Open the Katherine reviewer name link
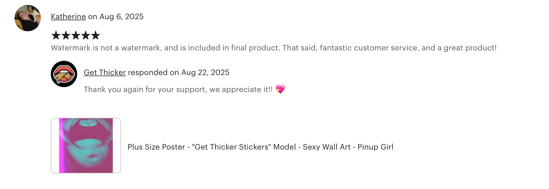 point(68,17)
